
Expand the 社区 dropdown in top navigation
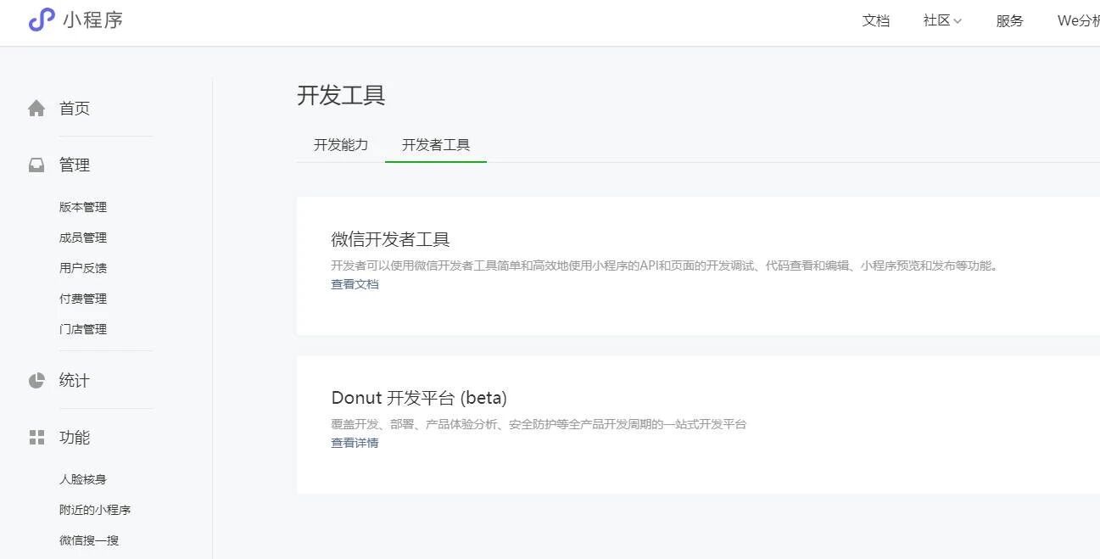(942, 20)
